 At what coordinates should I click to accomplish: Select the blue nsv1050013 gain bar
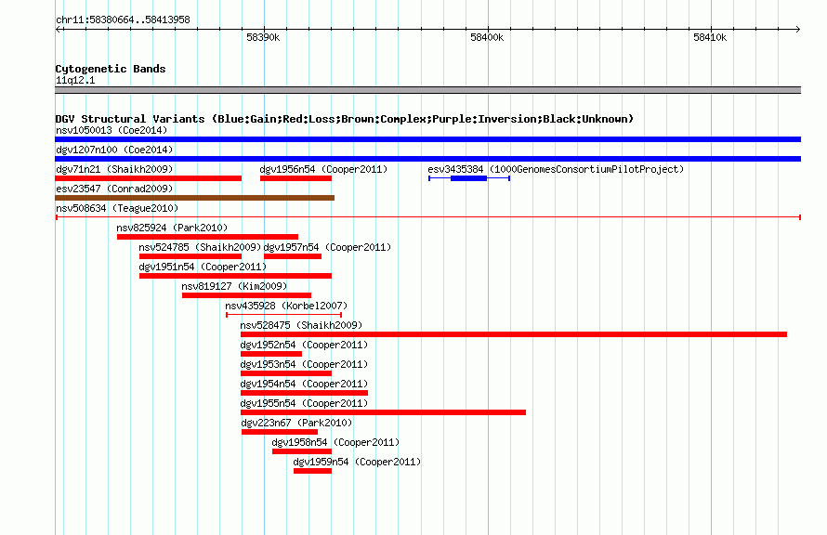pyautogui.click(x=427, y=139)
